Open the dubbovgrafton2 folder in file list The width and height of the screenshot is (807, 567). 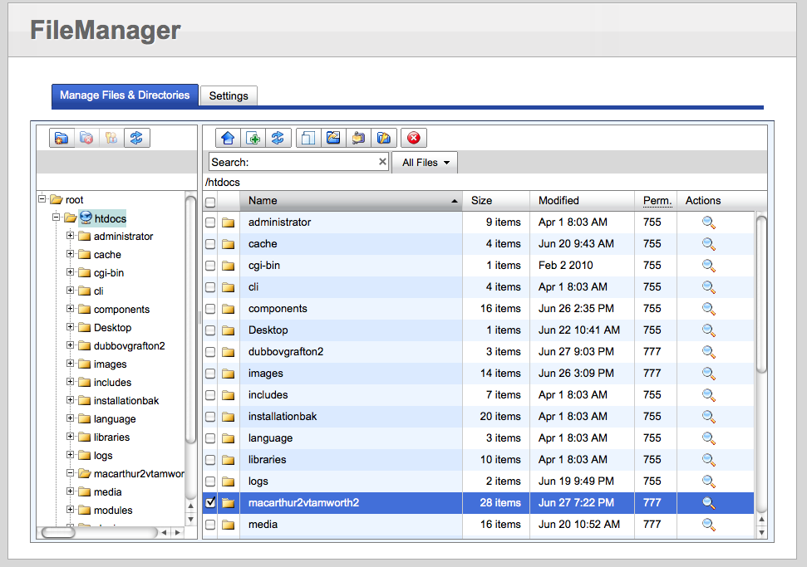point(285,352)
